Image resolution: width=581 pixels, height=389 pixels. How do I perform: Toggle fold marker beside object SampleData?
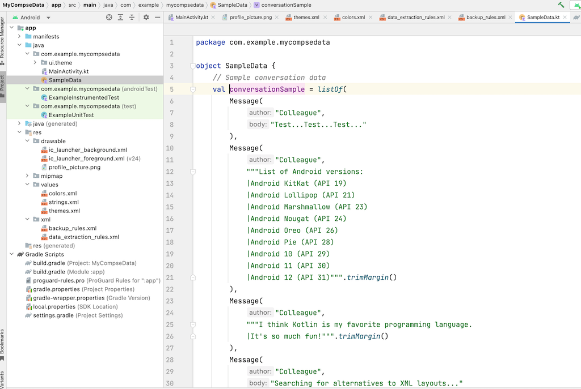point(193,66)
